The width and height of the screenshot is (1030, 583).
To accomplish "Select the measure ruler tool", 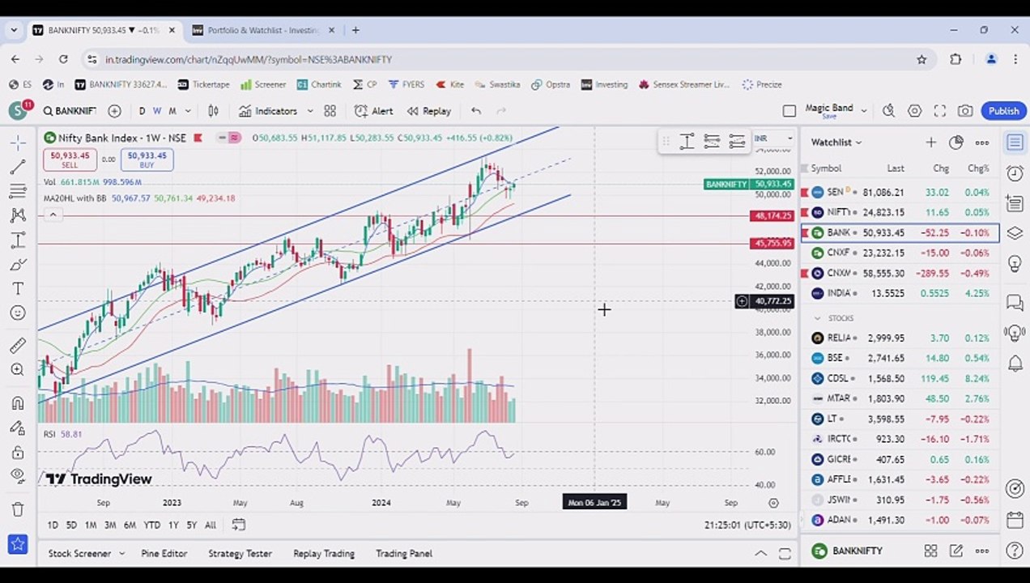I will [18, 346].
